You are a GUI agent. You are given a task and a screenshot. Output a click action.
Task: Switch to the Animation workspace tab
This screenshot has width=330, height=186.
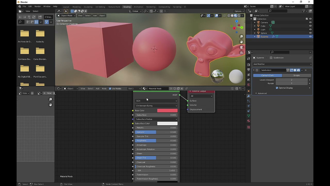(x=138, y=7)
